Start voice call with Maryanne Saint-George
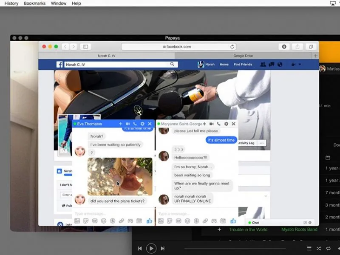The height and width of the screenshot is (255, 340). (219, 124)
